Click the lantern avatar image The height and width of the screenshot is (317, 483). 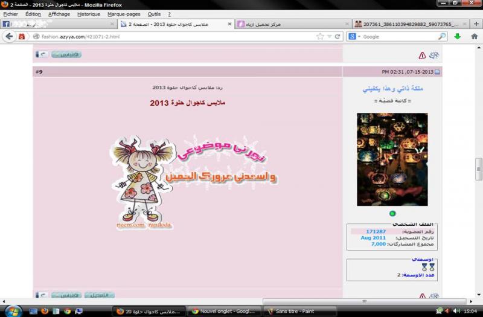tap(392, 159)
